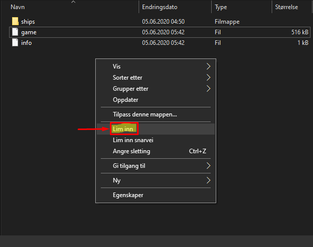Image resolution: width=313 pixels, height=247 pixels.
Task: Click the Type column header
Action: (221, 8)
